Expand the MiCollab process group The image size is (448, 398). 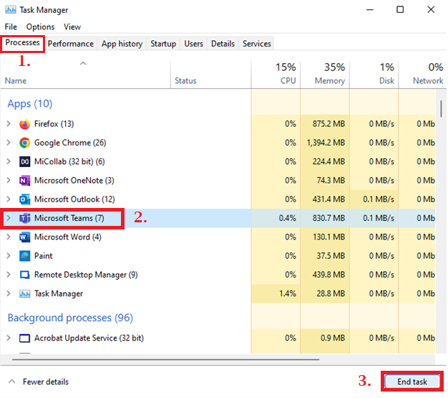point(9,161)
